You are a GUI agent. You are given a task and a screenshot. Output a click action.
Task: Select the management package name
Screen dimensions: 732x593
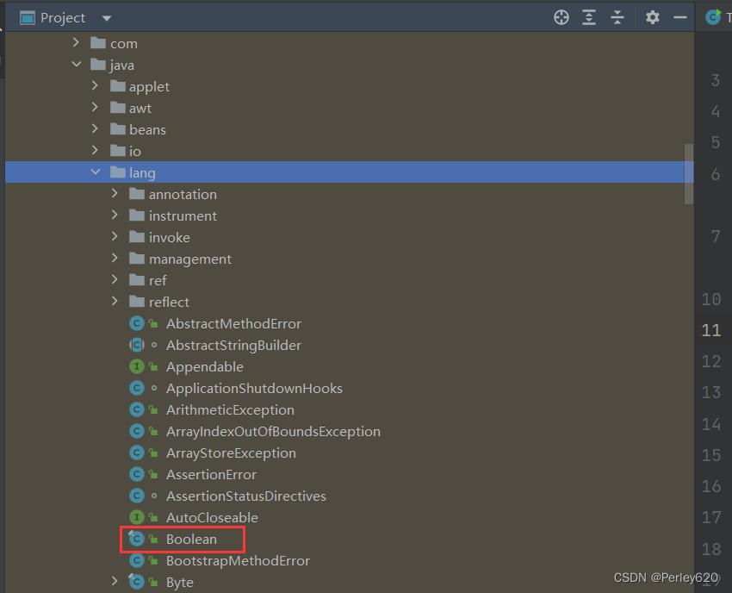(x=190, y=259)
